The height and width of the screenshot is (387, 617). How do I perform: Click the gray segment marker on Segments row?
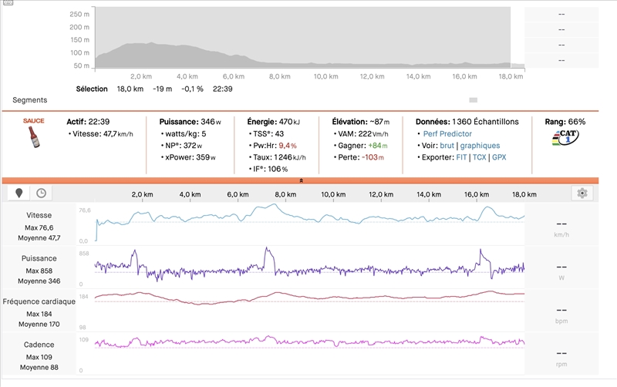coord(473,100)
